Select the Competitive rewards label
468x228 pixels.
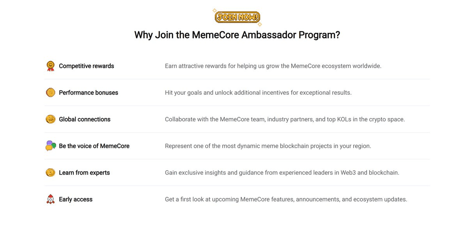point(87,66)
